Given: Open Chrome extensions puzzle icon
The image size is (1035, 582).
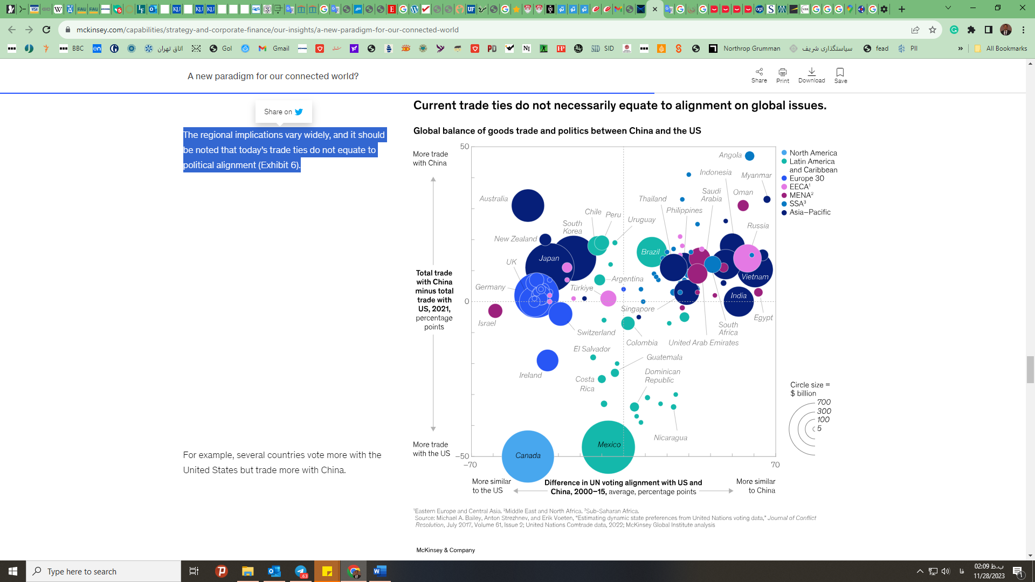Looking at the screenshot, I should point(971,30).
